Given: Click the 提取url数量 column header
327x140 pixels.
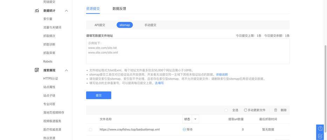Looking at the screenshot, I should [x=236, y=119].
